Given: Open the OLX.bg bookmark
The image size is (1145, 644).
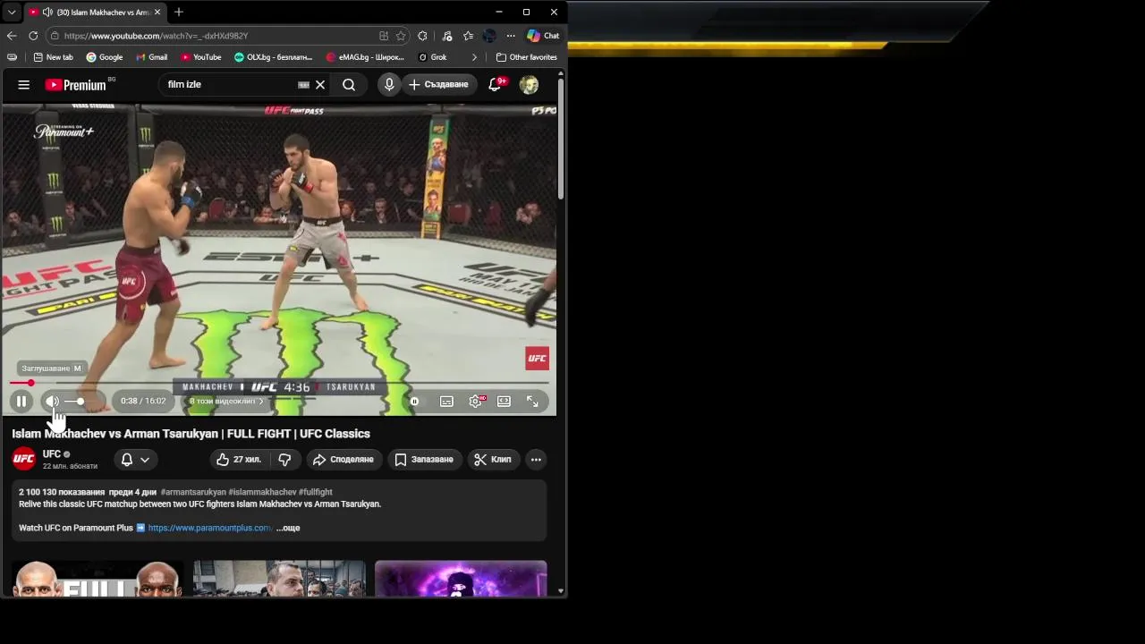Looking at the screenshot, I should (x=274, y=57).
